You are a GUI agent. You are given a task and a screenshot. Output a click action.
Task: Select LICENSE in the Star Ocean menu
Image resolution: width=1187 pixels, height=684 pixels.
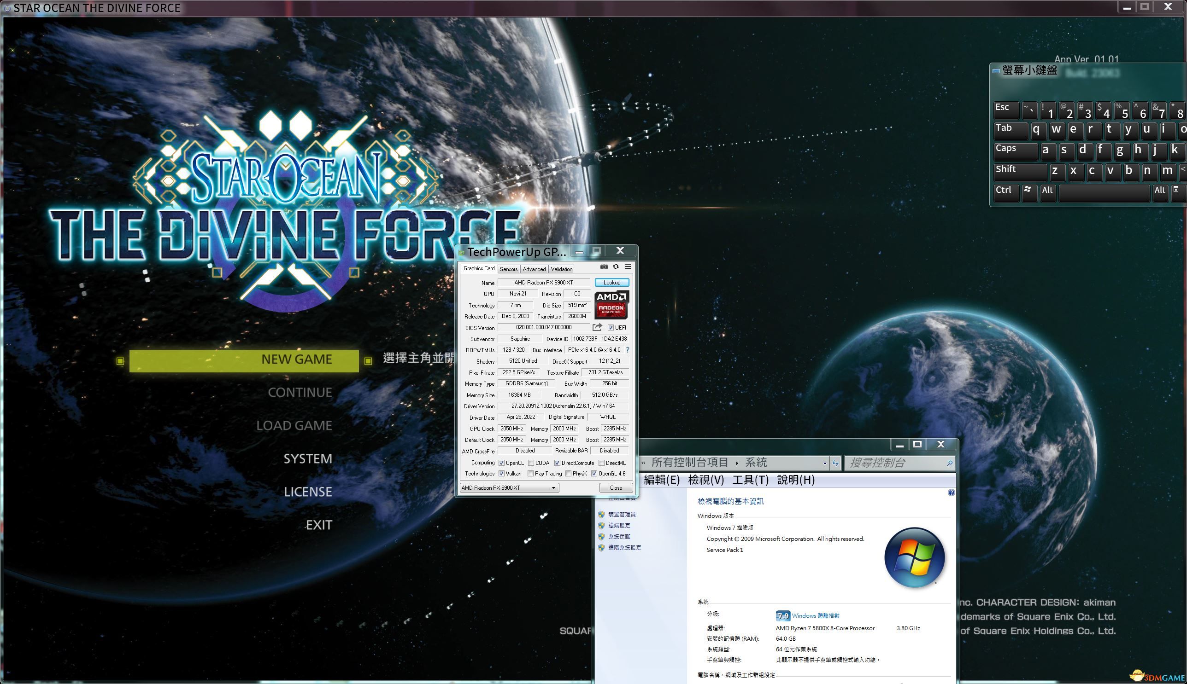[x=307, y=492]
